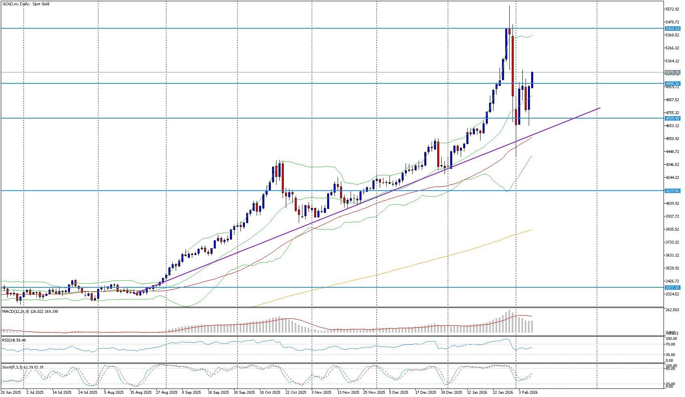Select the 10 Oct 2025 date label
This screenshot has width=685, height=397.
270,393
